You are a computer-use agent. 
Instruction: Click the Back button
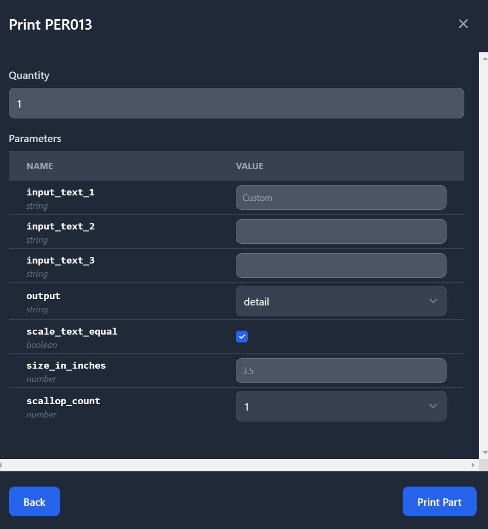[35, 501]
